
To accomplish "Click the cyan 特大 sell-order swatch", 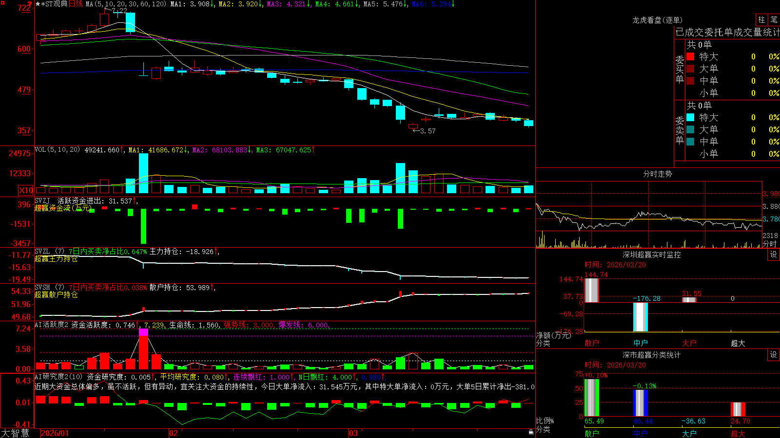I will [x=690, y=117].
